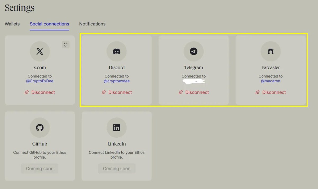Click 'Connected to' text on x.com card
318x189 pixels.
40,76
